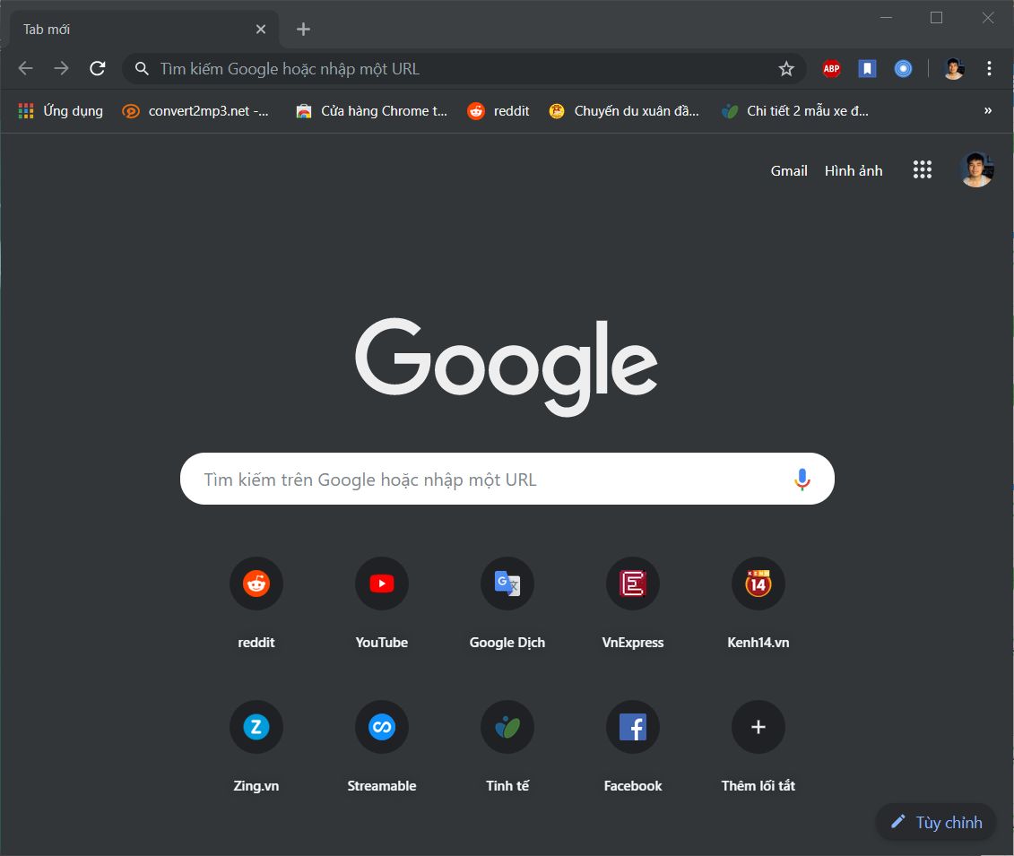Image resolution: width=1014 pixels, height=856 pixels.
Task: Expand the hidden bookmarks overflow chevron
Action: (x=986, y=110)
